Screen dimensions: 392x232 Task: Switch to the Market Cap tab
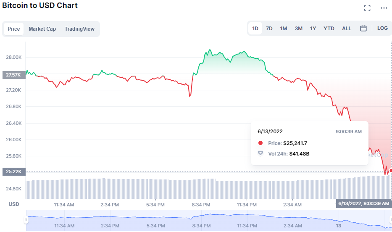[x=42, y=29]
